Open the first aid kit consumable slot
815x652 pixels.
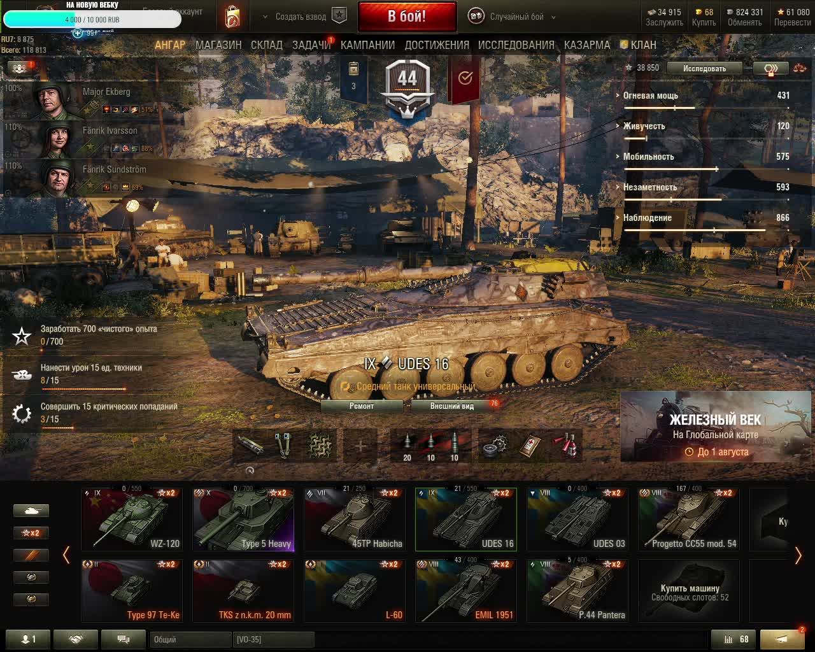point(530,445)
